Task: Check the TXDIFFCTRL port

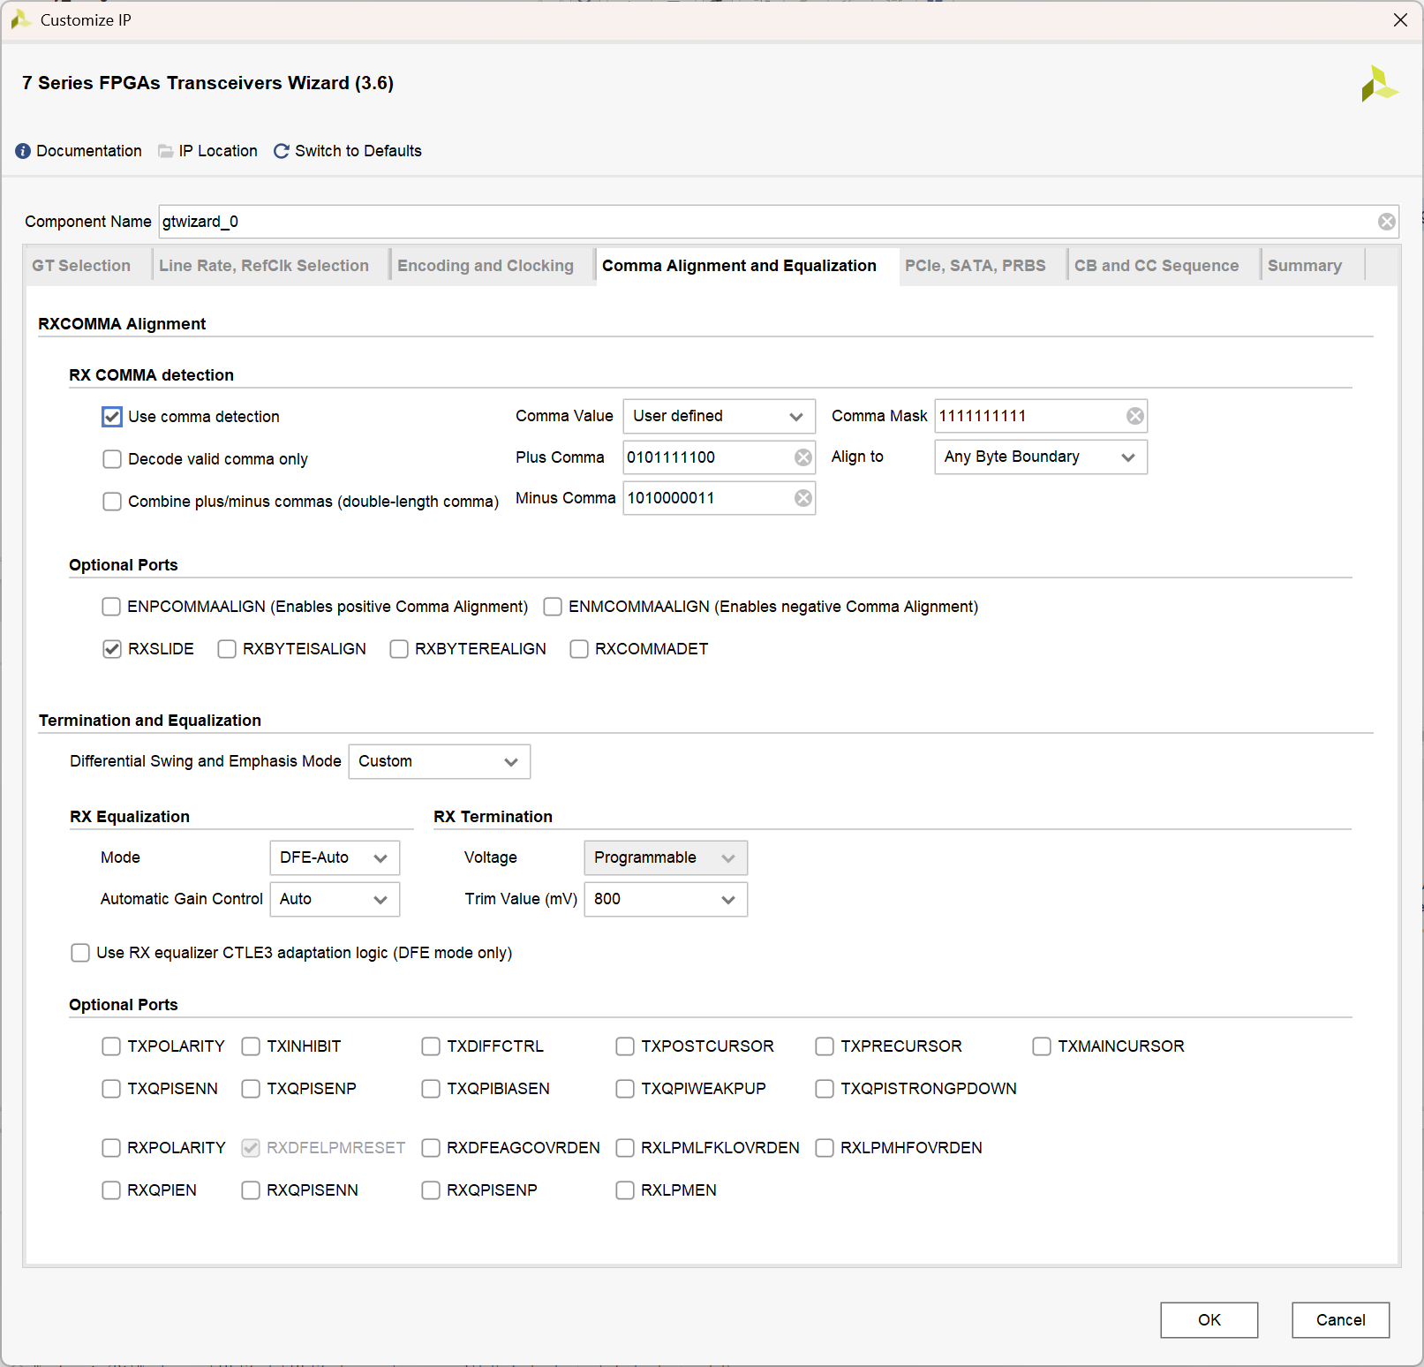Action: tap(431, 1046)
